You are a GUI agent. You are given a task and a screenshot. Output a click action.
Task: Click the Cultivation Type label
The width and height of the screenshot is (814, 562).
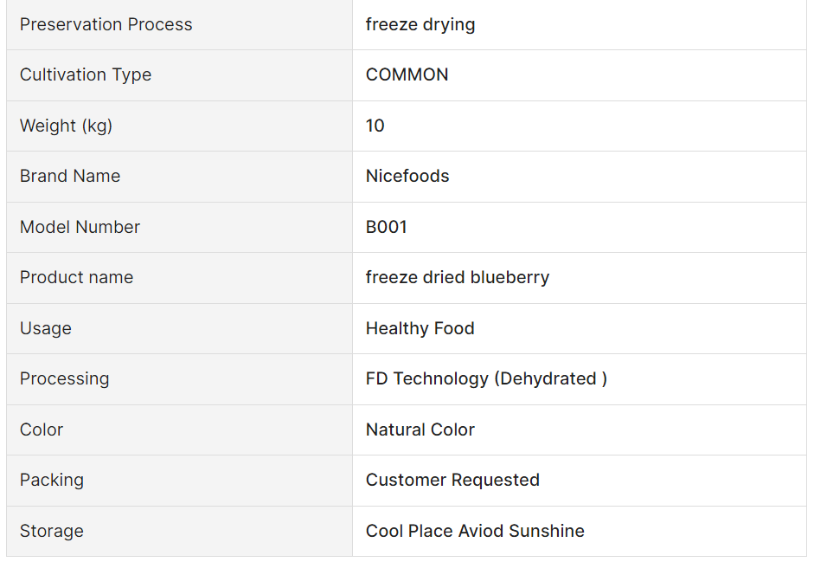(x=86, y=74)
